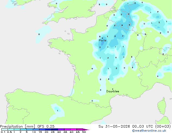Image resolution: width=172 pixels, height=133 pixels.
Task: Click the '50' legend scale label
Action: pyautogui.click(x=84, y=132)
